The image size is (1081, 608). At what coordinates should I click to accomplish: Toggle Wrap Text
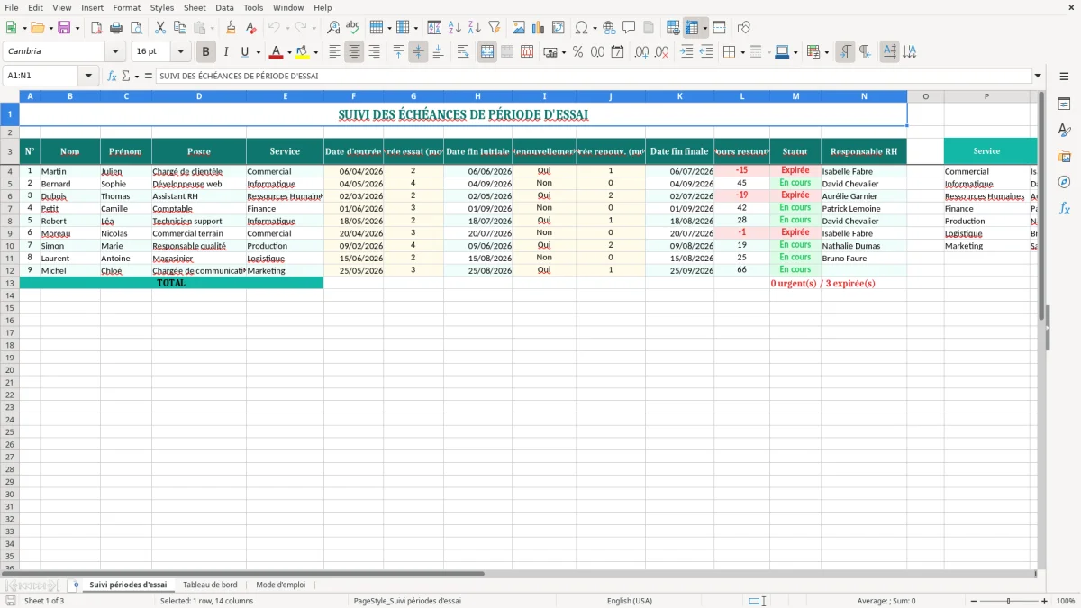pos(463,52)
